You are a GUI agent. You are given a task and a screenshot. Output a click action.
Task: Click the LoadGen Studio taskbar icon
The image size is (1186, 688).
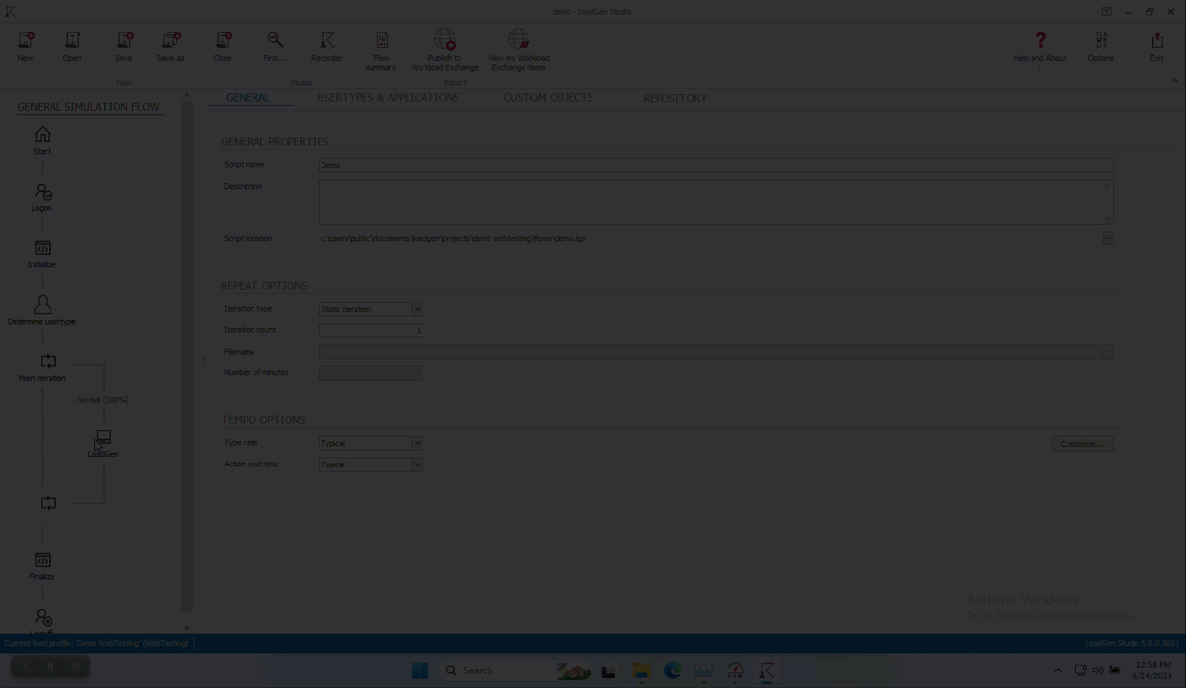point(767,671)
